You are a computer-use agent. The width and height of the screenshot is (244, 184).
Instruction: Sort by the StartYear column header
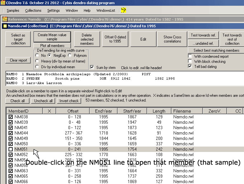pos(132,111)
